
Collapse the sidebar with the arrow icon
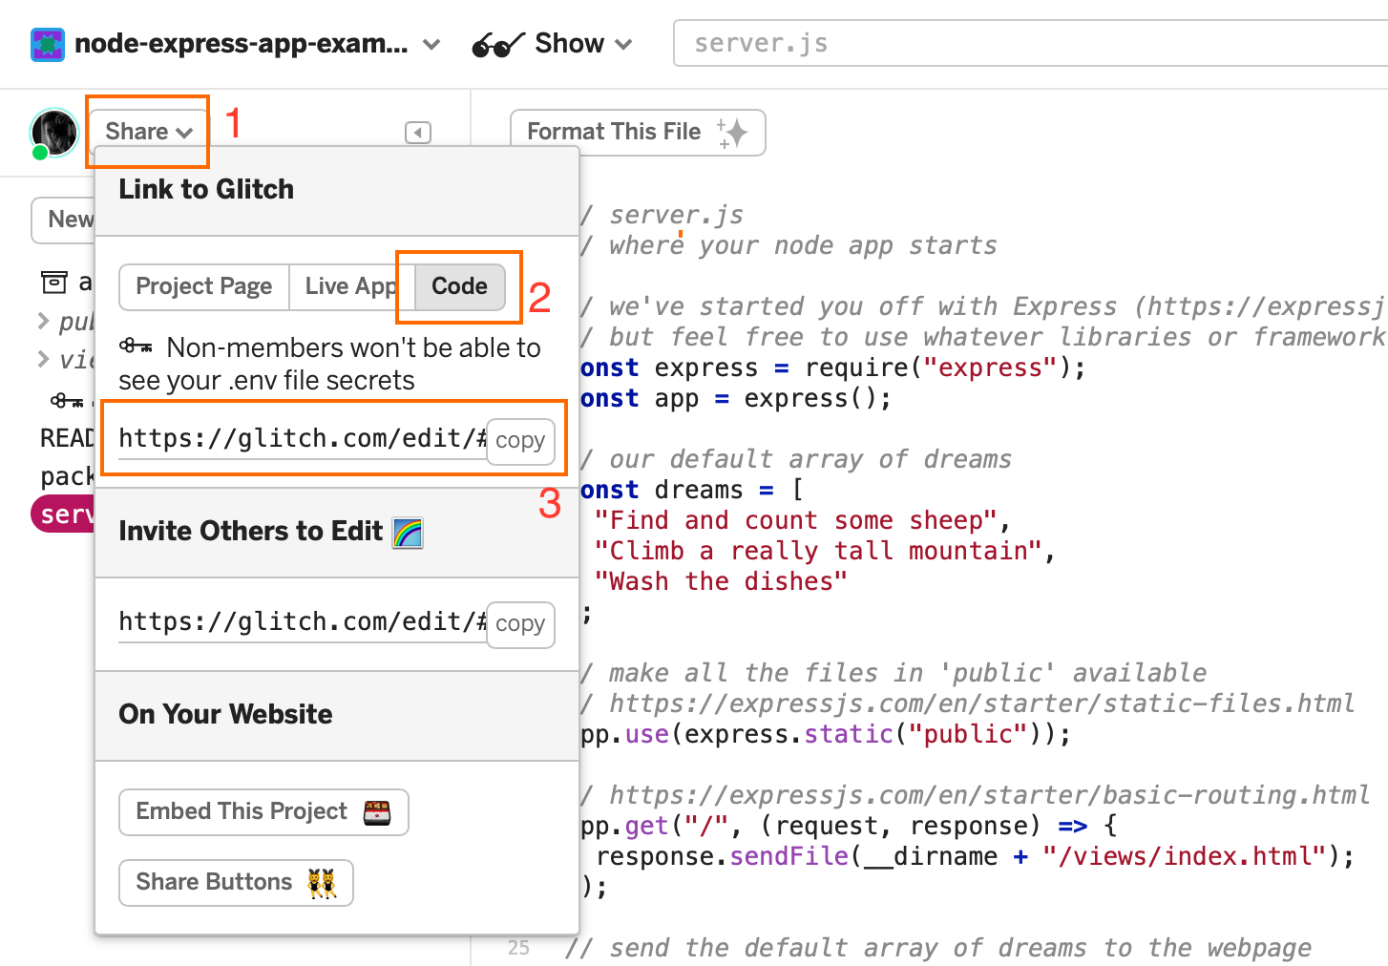(418, 133)
